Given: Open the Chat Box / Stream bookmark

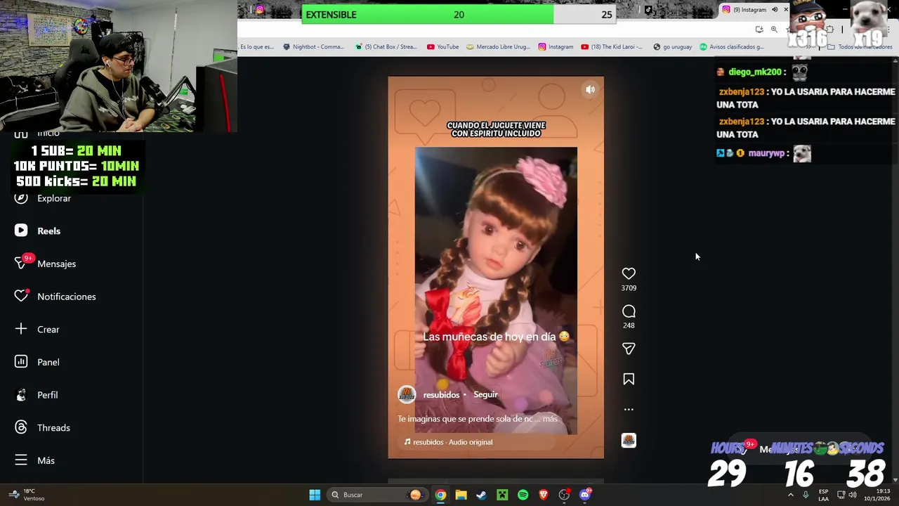Looking at the screenshot, I should [x=386, y=47].
